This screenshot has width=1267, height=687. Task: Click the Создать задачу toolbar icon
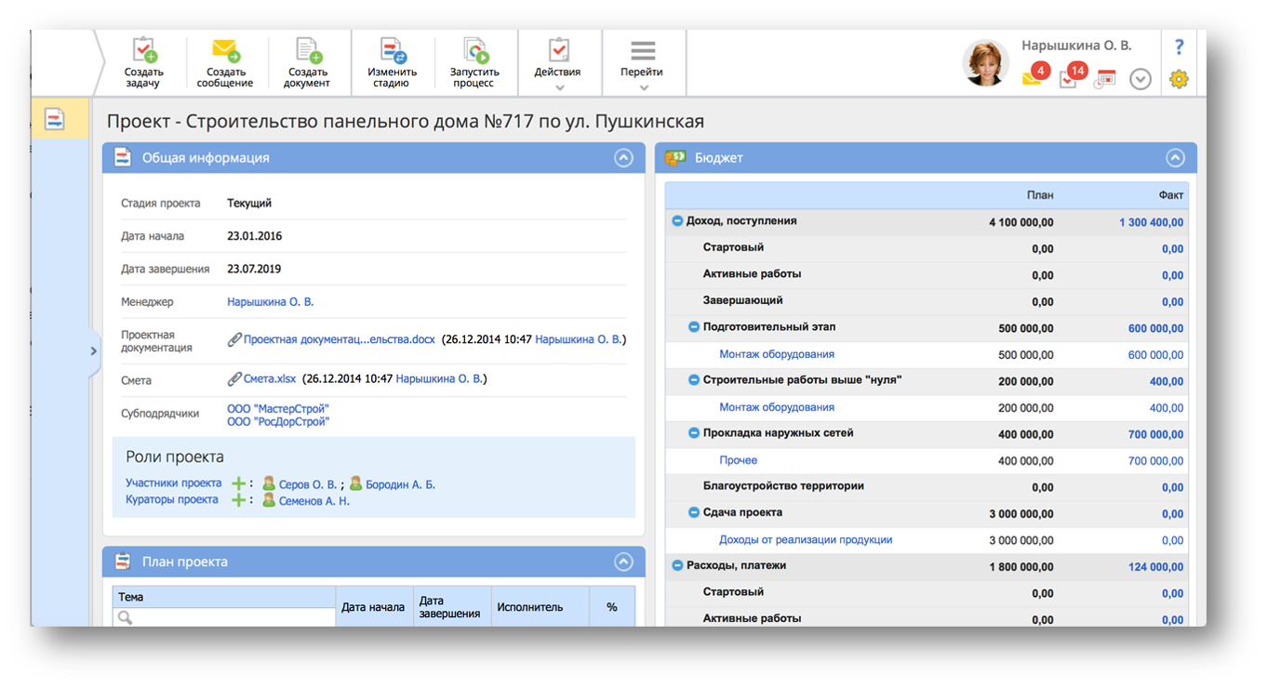tap(143, 50)
